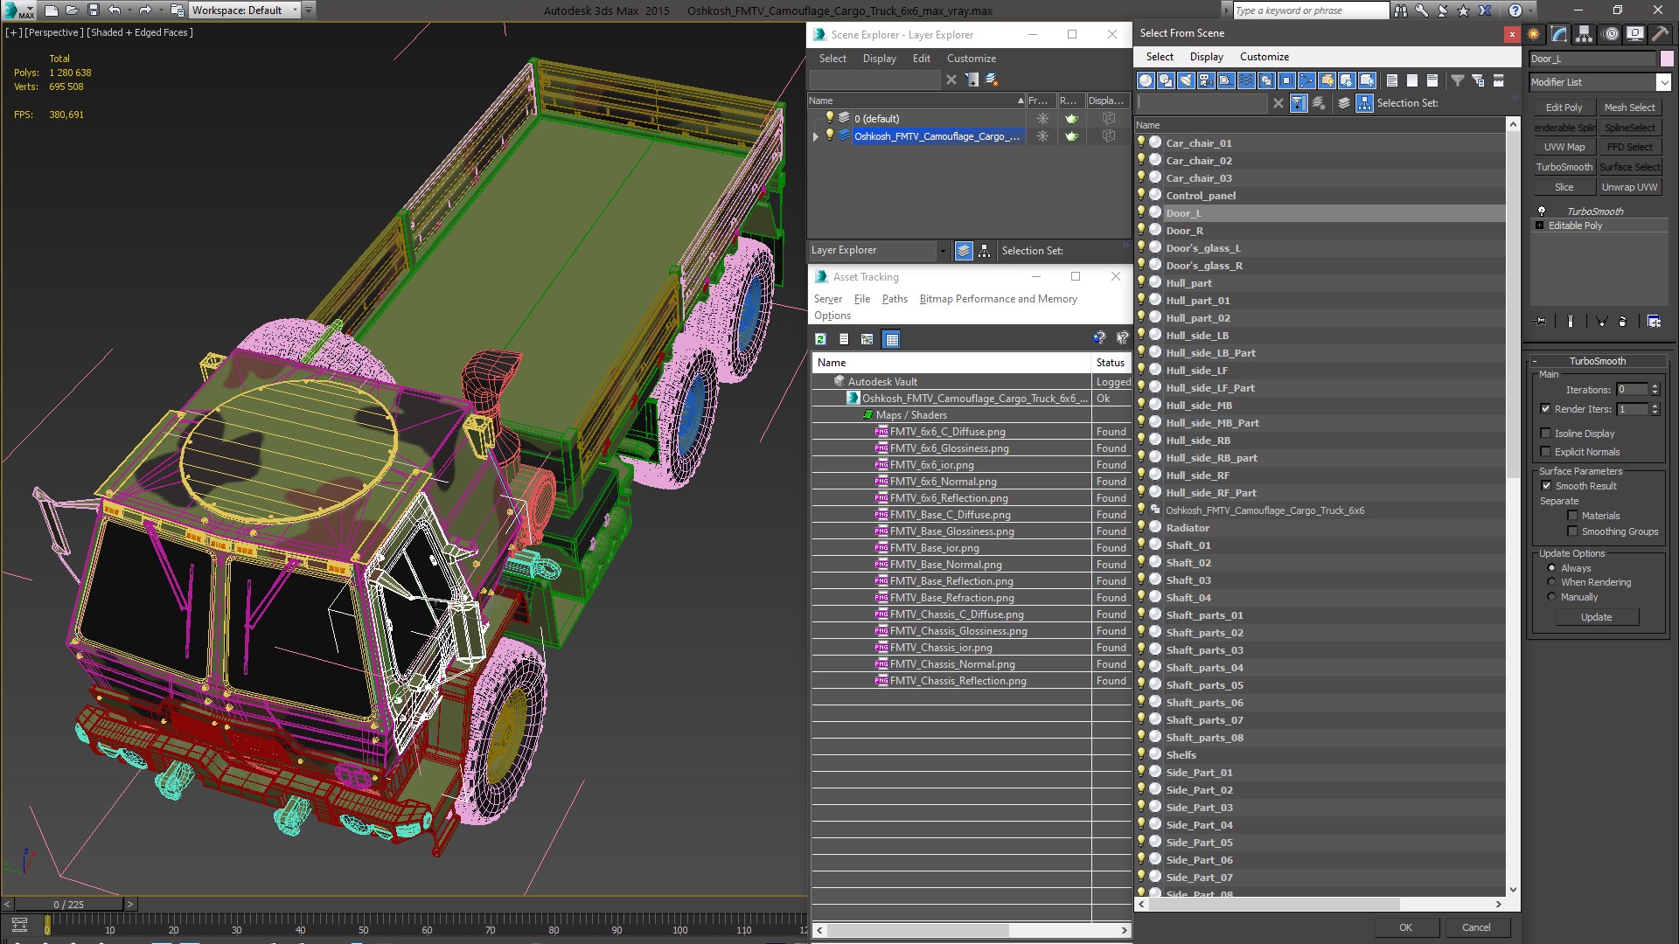The height and width of the screenshot is (944, 1679).
Task: Click the Edit Poly modifier button
Action: click(1564, 108)
